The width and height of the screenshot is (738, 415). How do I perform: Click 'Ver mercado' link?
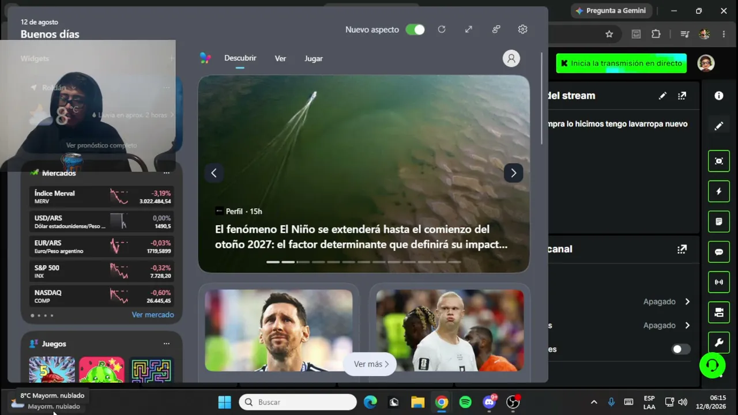pos(153,315)
